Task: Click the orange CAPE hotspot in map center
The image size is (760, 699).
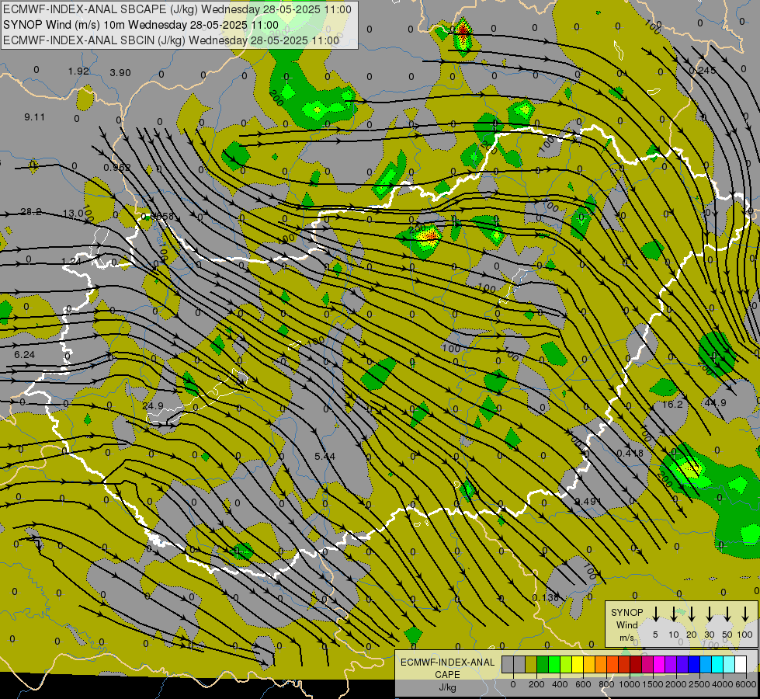Action: tap(429, 237)
